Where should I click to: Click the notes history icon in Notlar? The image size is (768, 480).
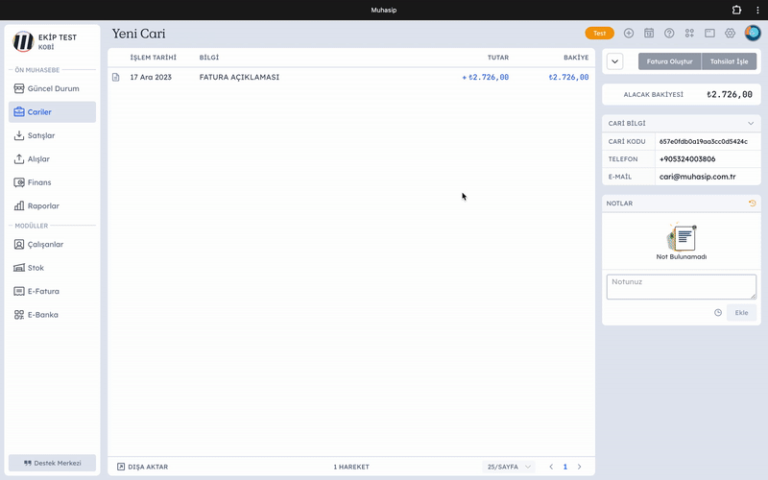(752, 204)
